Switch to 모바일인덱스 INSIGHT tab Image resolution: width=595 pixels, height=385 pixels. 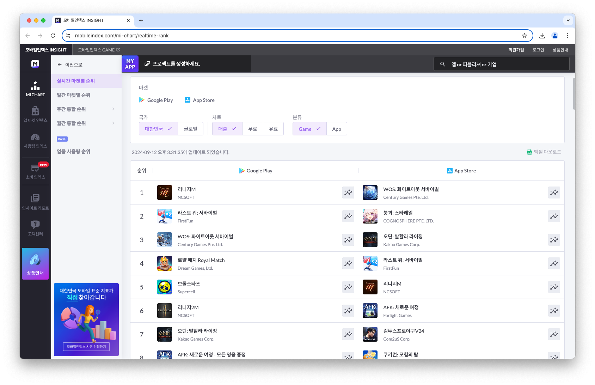click(46, 50)
